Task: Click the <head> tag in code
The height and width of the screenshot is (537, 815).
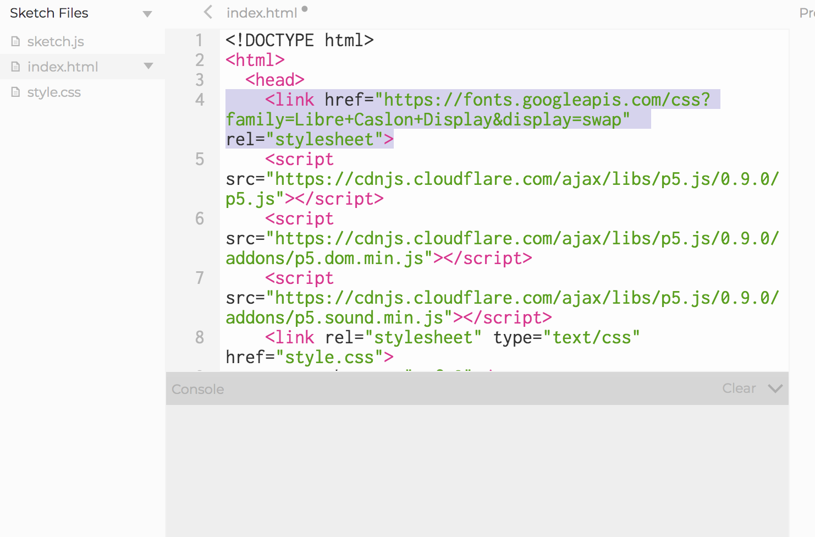Action: click(275, 80)
